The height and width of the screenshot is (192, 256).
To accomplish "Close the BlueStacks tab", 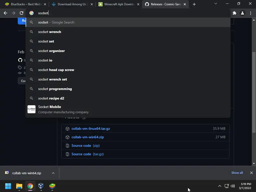I will coord(45,4).
